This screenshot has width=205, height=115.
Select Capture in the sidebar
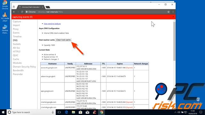[17, 21]
